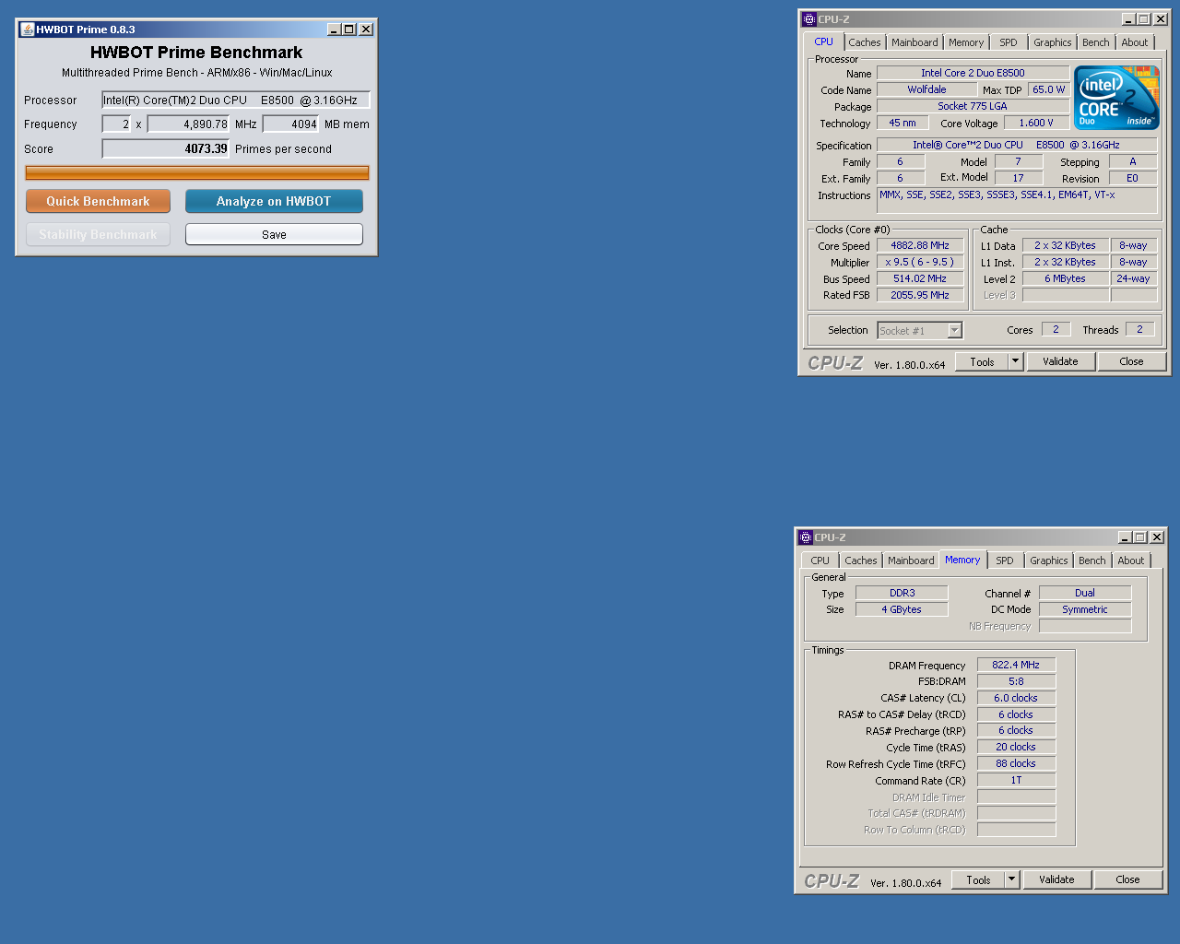Click the Code Name value Wolfdale
Viewport: 1180px width, 944px height.
pyautogui.click(x=926, y=89)
